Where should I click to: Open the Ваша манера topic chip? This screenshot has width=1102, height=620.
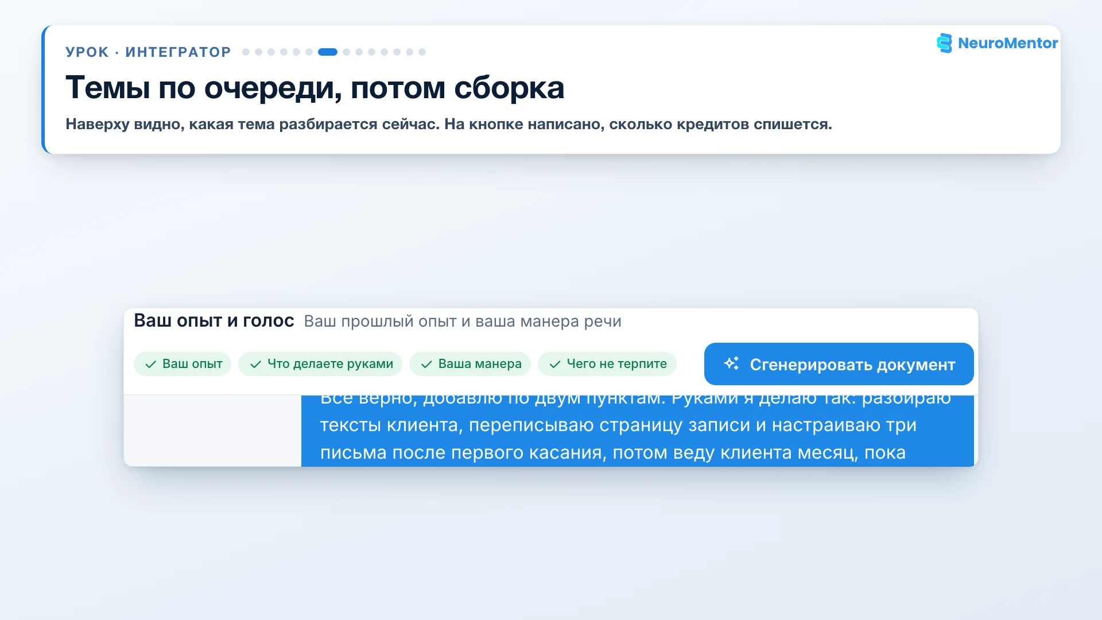[470, 364]
